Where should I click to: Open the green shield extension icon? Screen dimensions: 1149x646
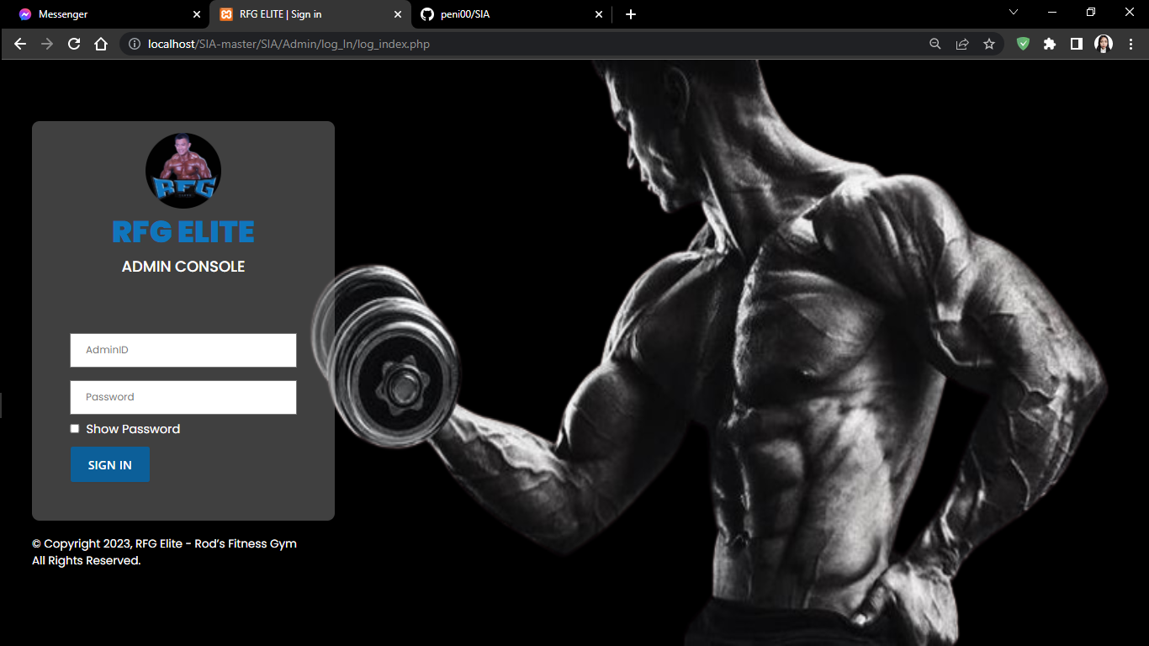click(x=1023, y=44)
